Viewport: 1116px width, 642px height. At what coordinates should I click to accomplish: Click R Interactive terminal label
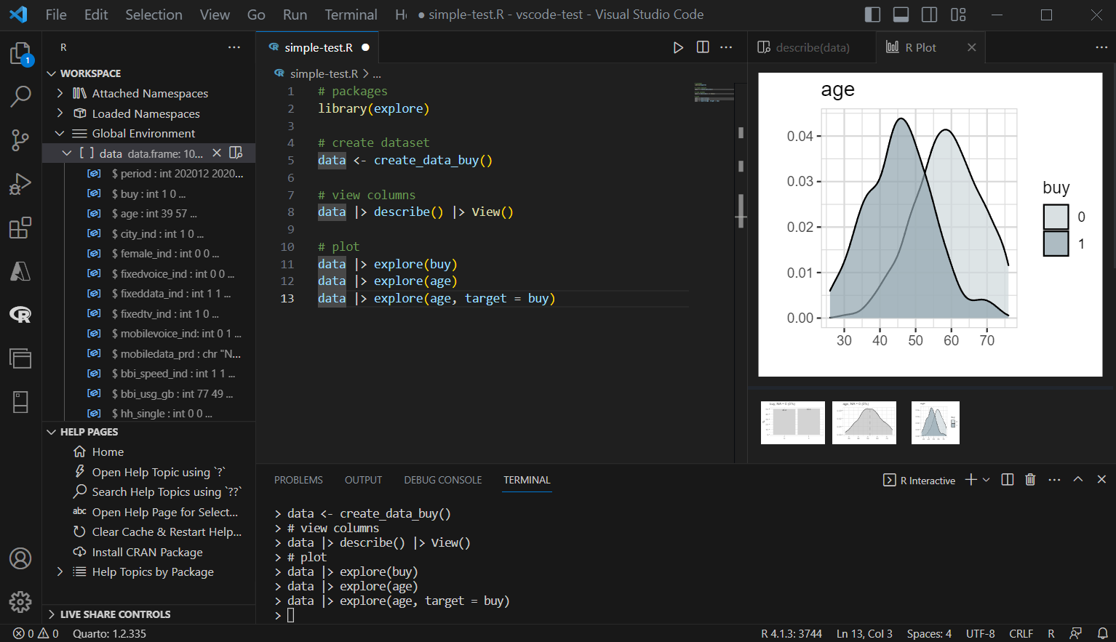(927, 481)
